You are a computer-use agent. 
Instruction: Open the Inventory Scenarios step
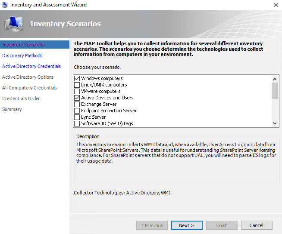coord(23,45)
